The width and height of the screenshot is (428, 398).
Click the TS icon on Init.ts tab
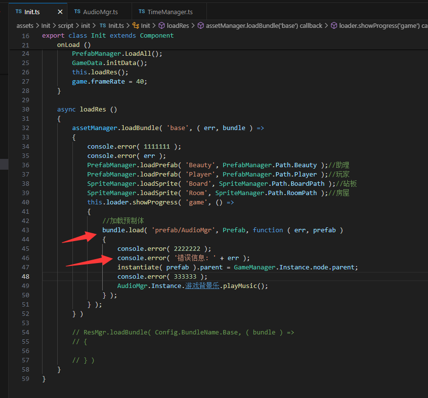(x=19, y=11)
